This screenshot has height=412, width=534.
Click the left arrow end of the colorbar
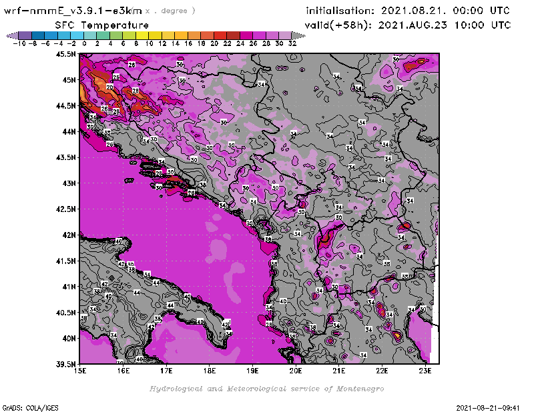click(x=11, y=35)
